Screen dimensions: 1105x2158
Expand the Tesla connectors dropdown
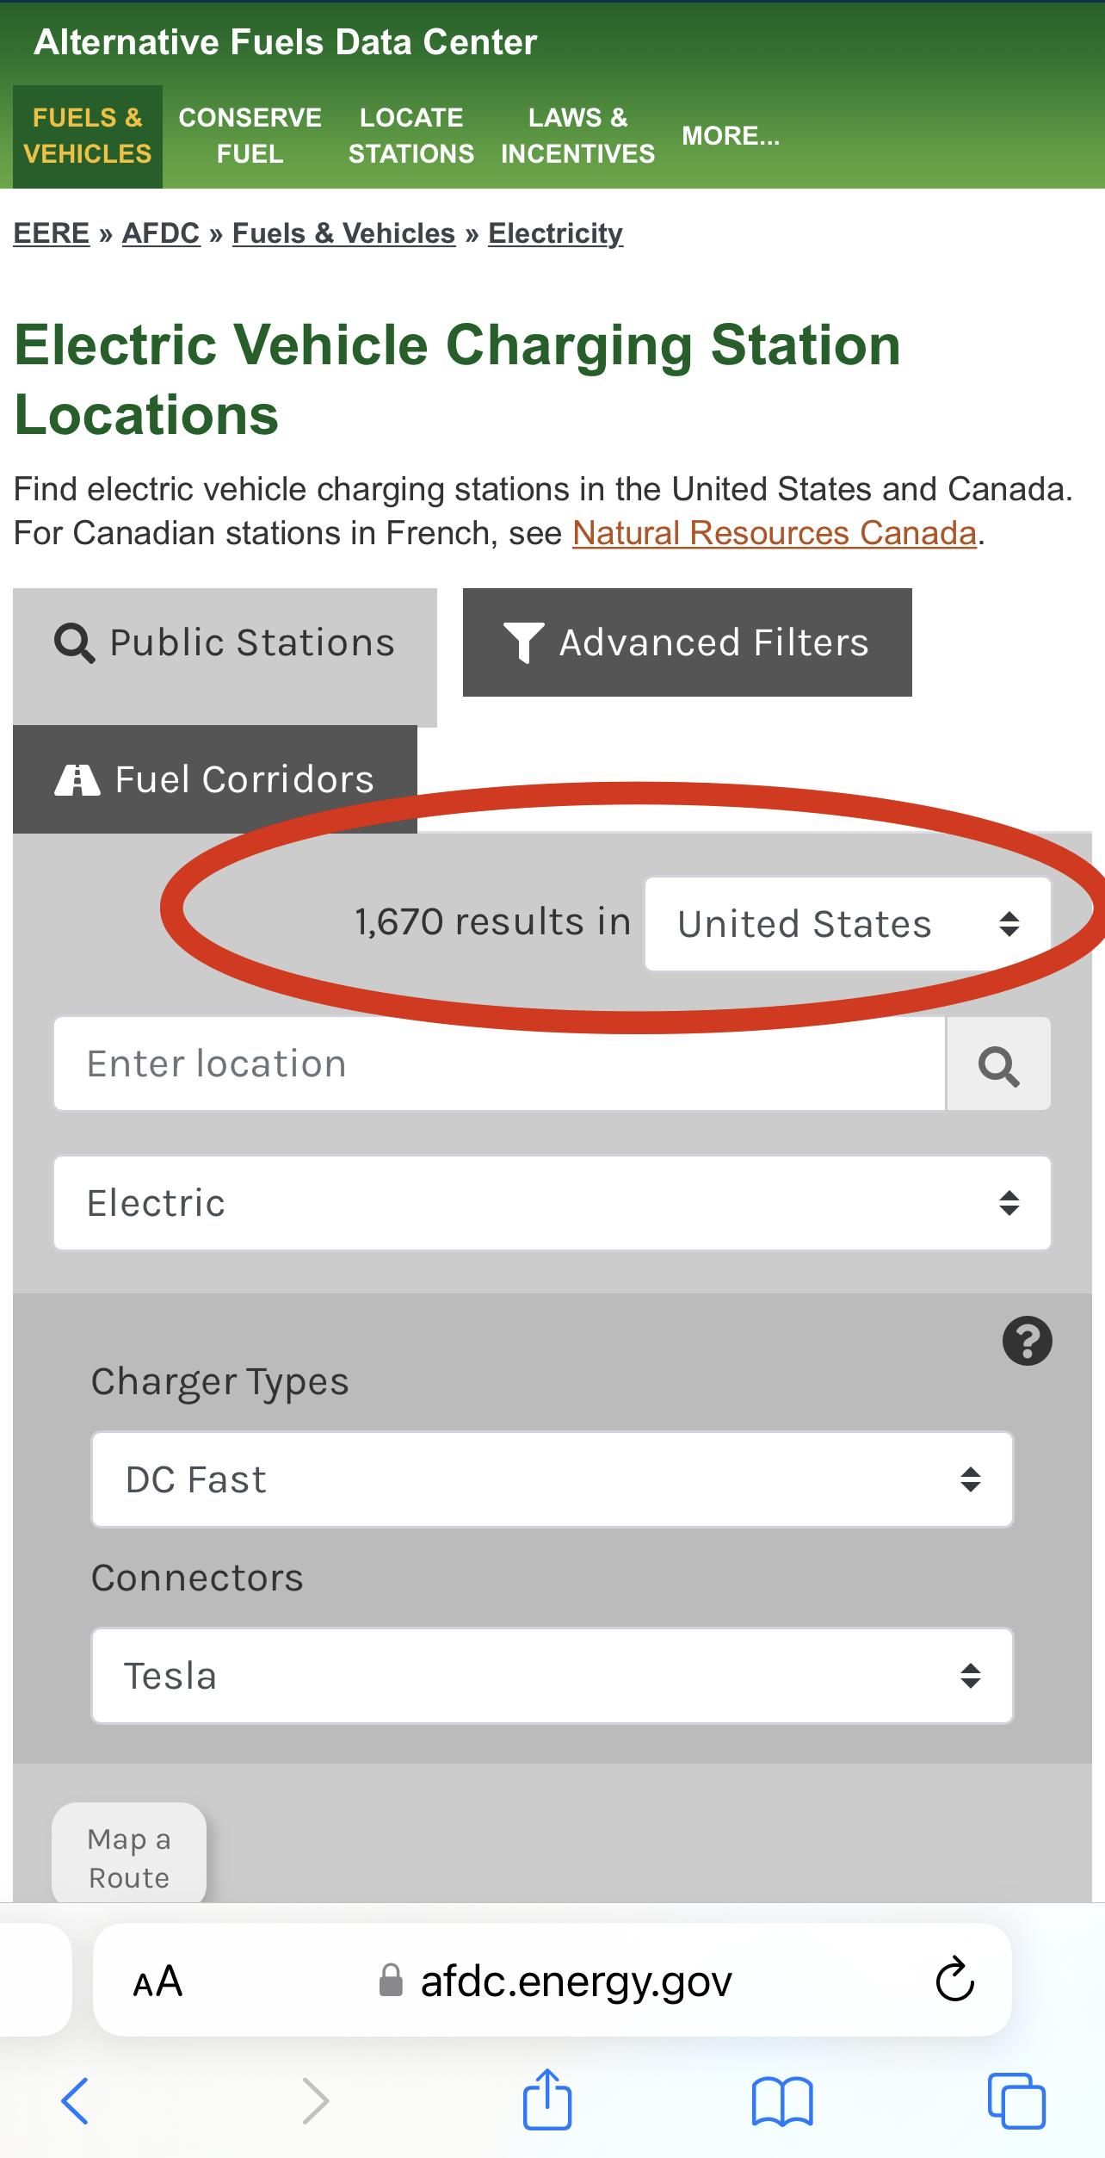tap(552, 1676)
